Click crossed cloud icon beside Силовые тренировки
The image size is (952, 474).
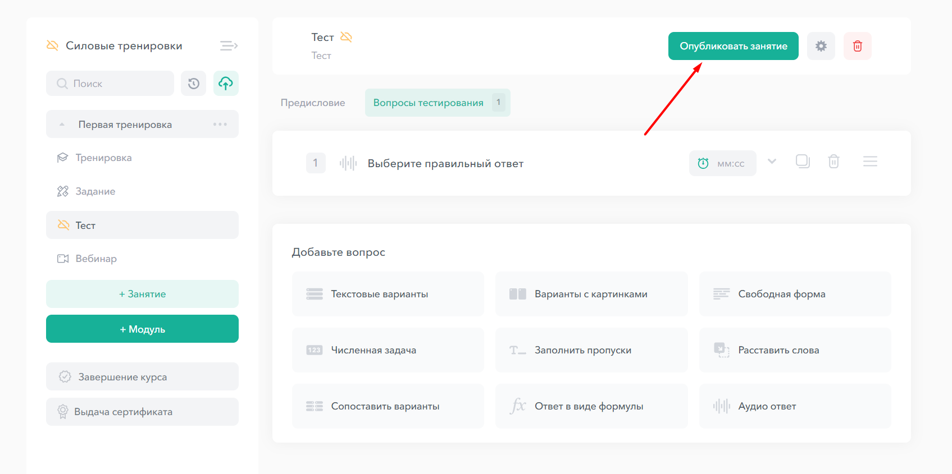pos(52,45)
